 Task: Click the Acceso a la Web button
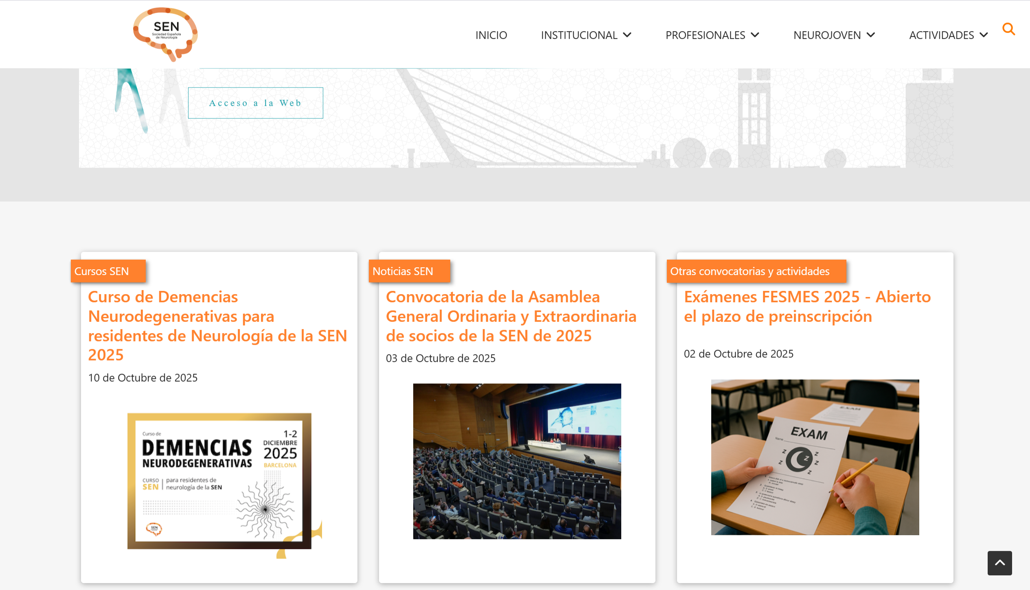tap(255, 103)
